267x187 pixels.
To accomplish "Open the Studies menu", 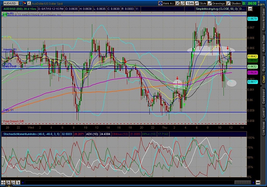I will point(234,3).
